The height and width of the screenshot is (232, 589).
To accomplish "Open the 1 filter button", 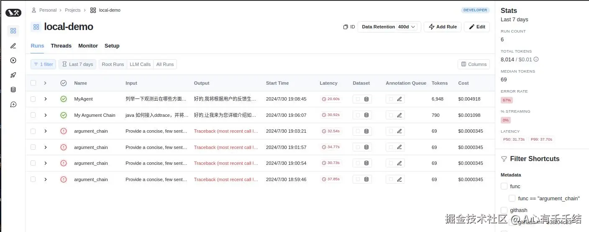I will click(43, 64).
